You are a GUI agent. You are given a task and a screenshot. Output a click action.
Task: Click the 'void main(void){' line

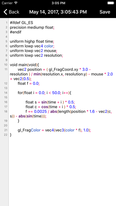(x=25, y=65)
